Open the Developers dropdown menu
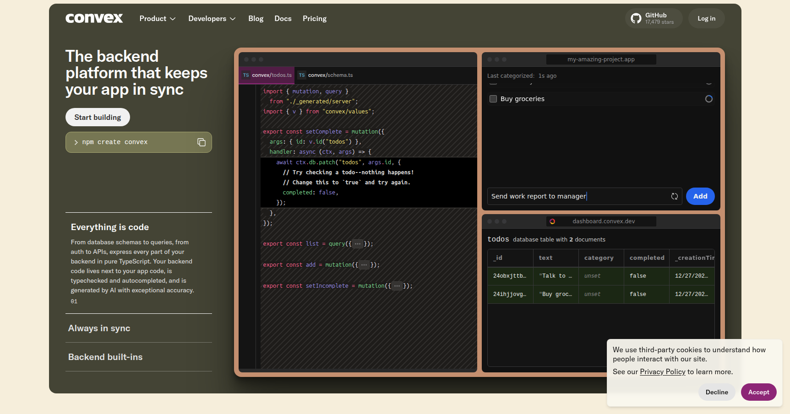This screenshot has width=790, height=414. coord(212,18)
